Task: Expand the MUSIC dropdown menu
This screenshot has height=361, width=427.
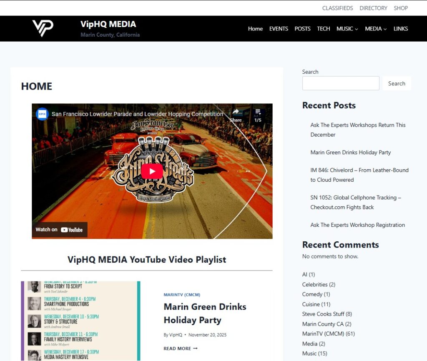Action: point(347,29)
